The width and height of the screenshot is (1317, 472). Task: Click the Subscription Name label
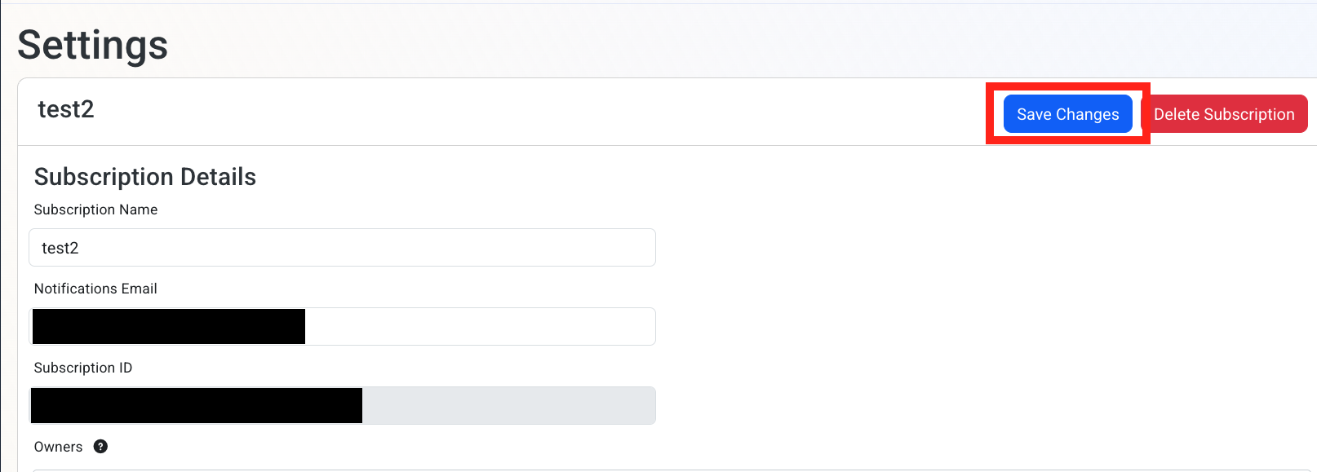(x=95, y=210)
